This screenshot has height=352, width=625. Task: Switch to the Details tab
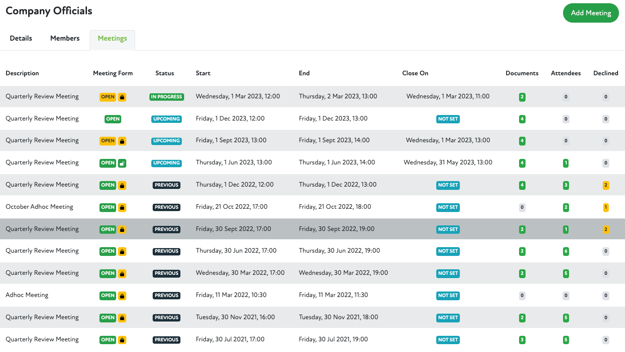coord(21,38)
